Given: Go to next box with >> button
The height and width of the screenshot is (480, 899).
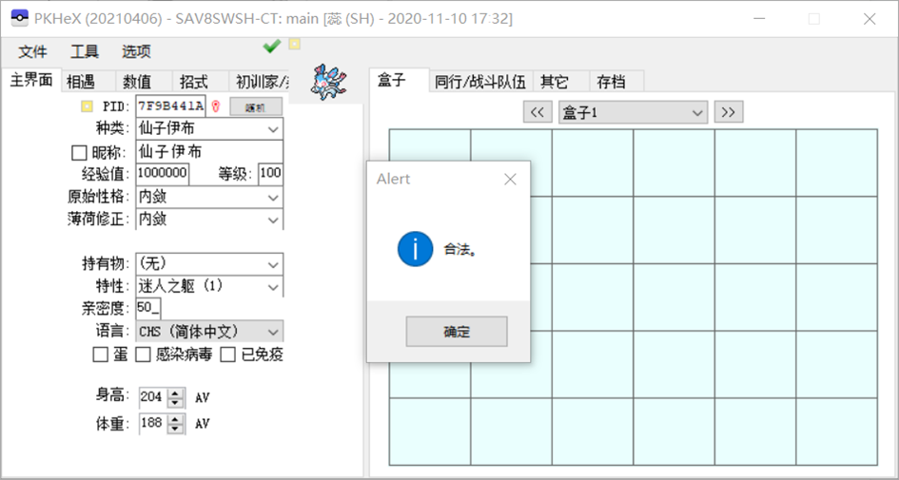Looking at the screenshot, I should click(728, 112).
